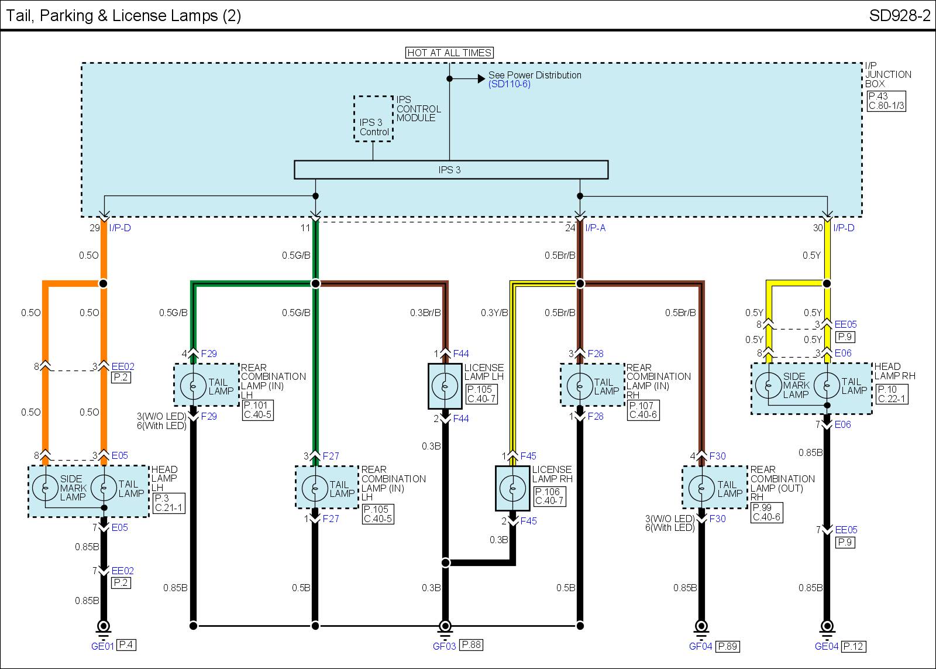
Task: Click the HOT AT ALL TIMES label
Action: pyautogui.click(x=449, y=53)
